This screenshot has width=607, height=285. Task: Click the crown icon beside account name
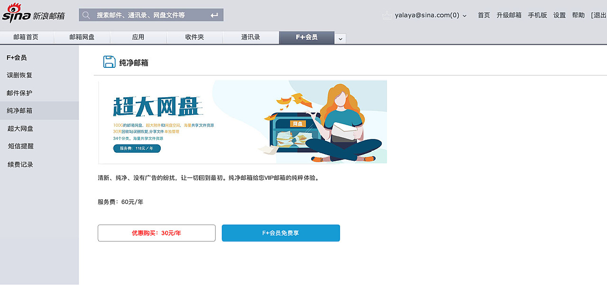pyautogui.click(x=387, y=15)
